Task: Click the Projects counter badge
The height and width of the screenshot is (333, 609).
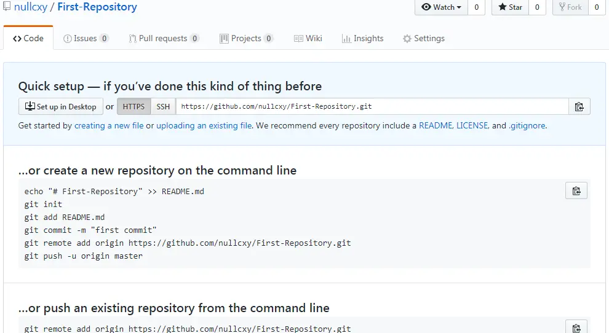Action: (268, 39)
